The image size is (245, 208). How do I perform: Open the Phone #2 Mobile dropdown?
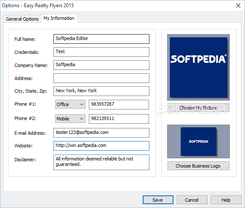click(70, 119)
